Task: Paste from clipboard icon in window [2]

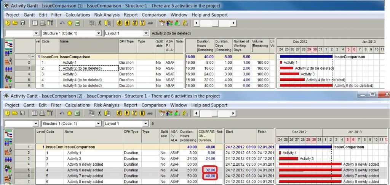Action: coord(107,113)
